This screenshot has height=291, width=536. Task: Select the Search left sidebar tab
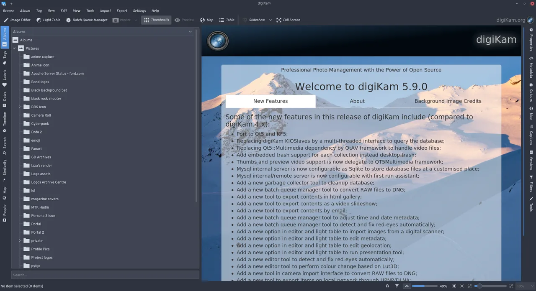pos(5,146)
